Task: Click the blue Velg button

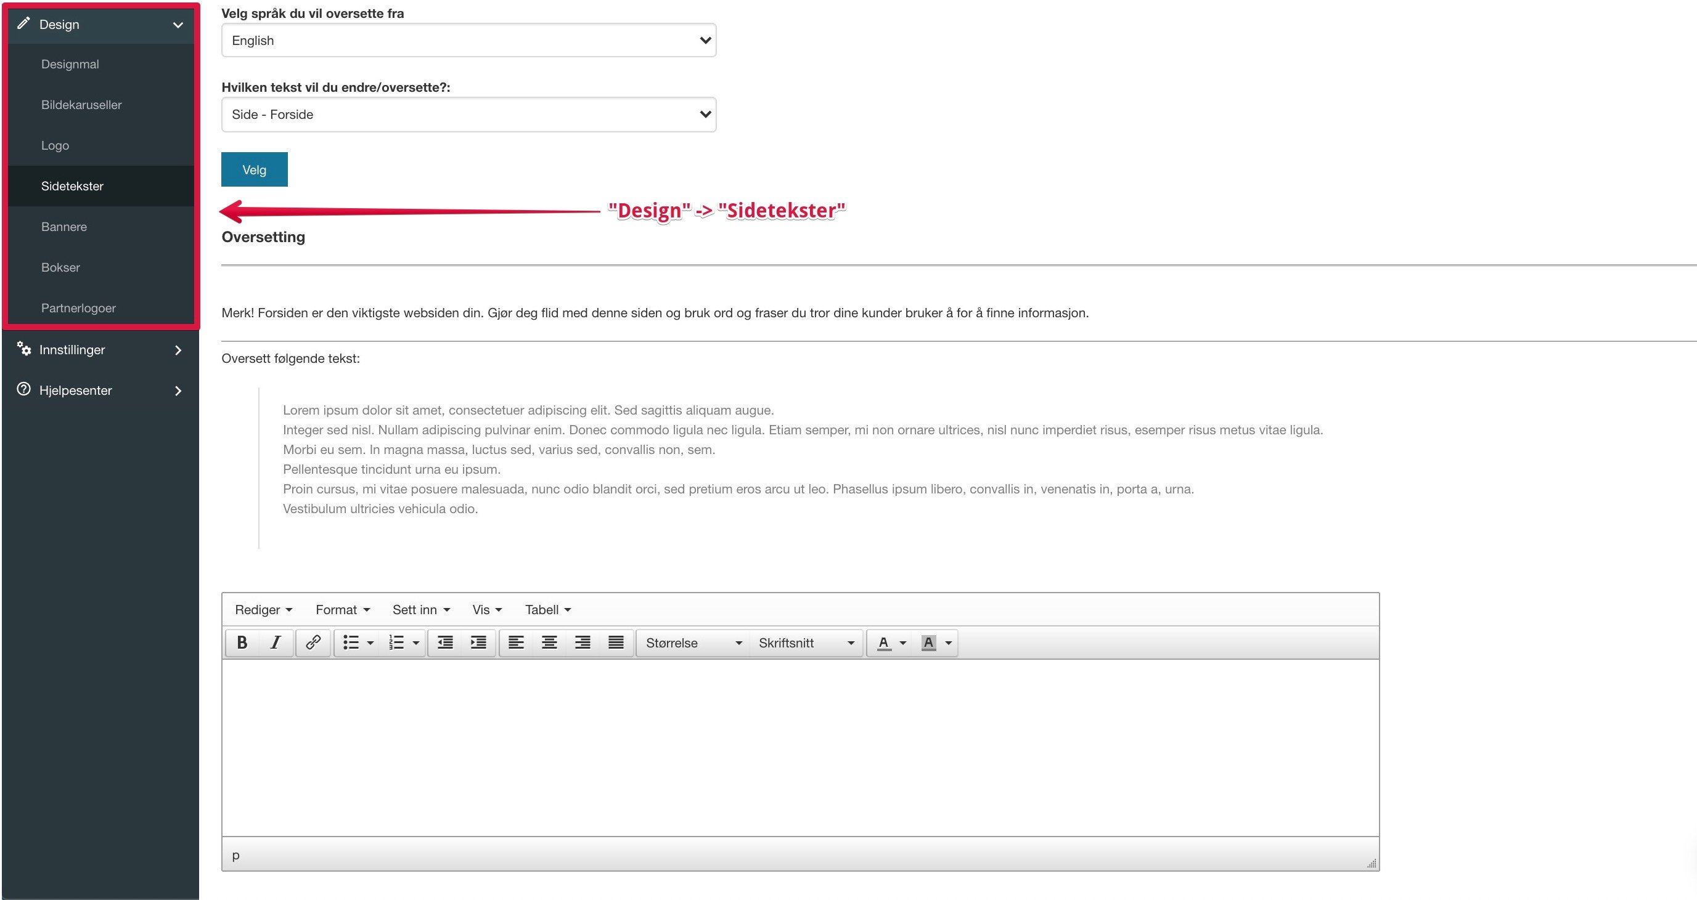Action: click(255, 169)
